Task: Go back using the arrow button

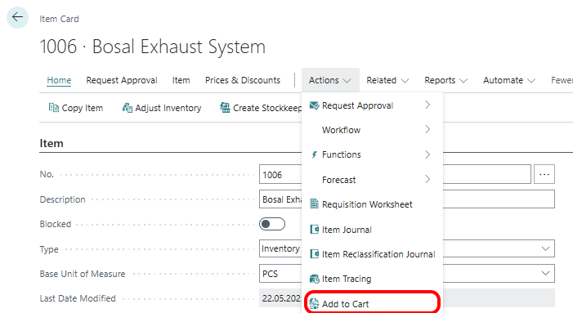Action: 17,17
